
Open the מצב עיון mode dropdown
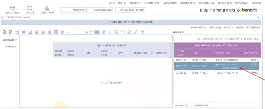(x=68, y=32)
